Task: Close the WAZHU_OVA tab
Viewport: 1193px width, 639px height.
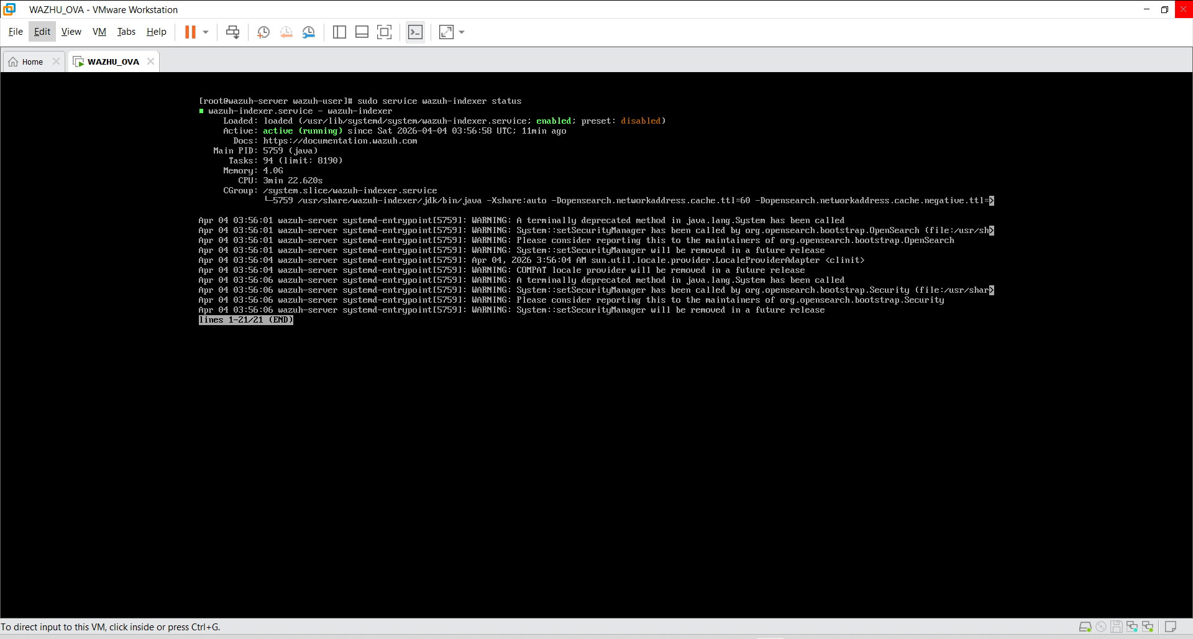Action: (150, 62)
